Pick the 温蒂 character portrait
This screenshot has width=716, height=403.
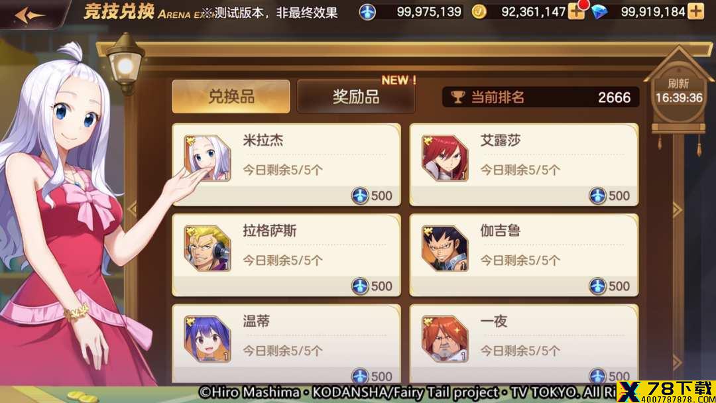208,339
